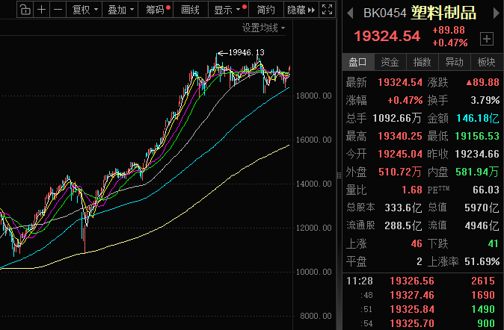
Task: Click the 塑料制品 sector title
Action: point(443,13)
